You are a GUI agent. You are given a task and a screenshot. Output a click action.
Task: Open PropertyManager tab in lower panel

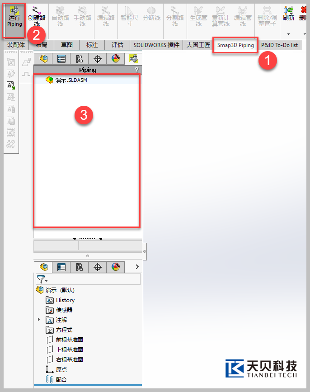point(61,267)
